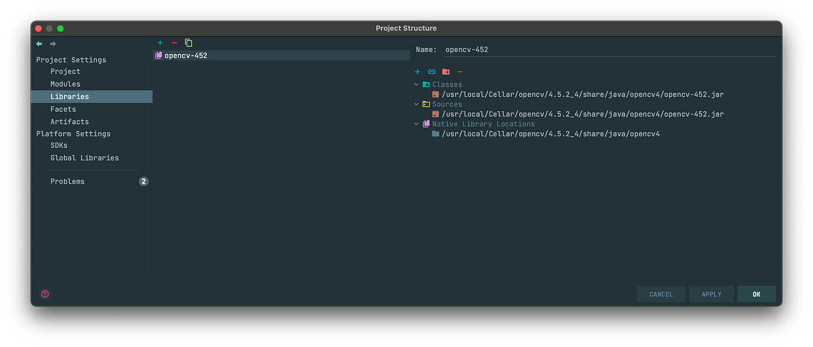Image resolution: width=813 pixels, height=347 pixels.
Task: Select the Sources tree label
Action: coord(447,104)
